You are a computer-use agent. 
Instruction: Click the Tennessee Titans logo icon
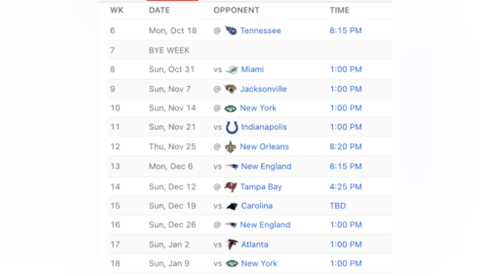tap(231, 31)
